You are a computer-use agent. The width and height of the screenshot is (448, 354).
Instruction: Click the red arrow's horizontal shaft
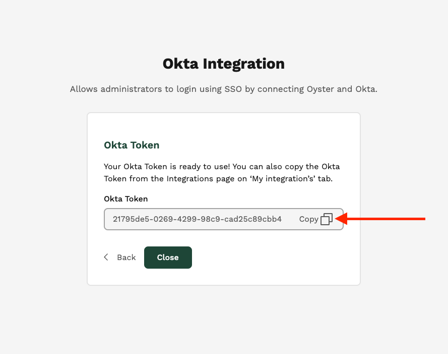coord(386,219)
